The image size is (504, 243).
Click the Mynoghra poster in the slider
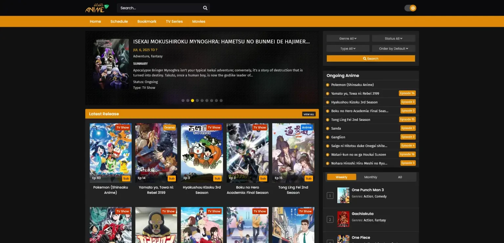click(x=111, y=64)
